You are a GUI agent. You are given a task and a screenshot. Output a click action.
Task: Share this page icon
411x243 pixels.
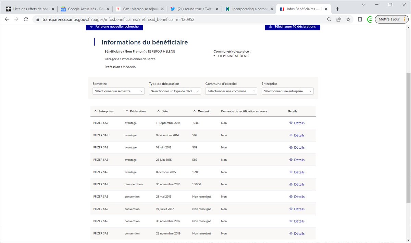point(339,19)
